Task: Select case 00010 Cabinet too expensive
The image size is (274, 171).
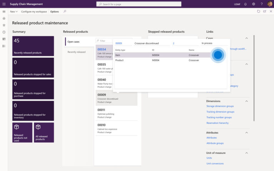Action: 116,128
